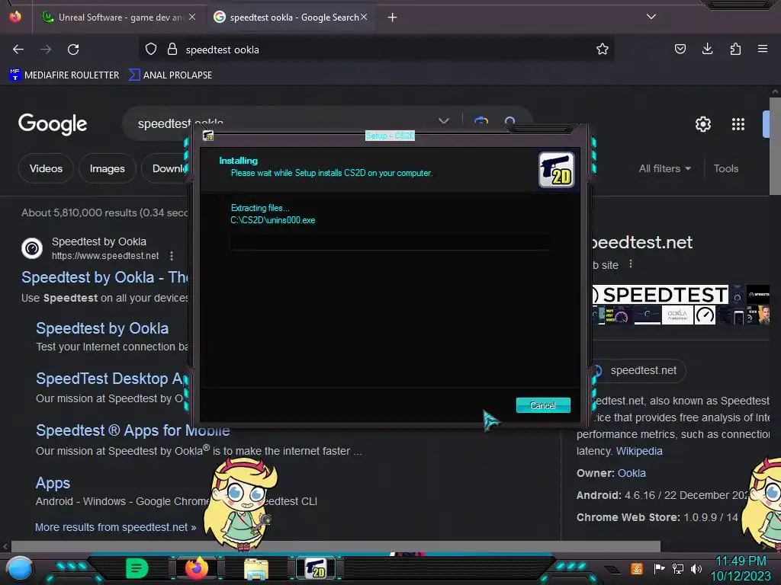The height and width of the screenshot is (585, 781).
Task: Open extensions puzzle icon
Action: (x=735, y=49)
